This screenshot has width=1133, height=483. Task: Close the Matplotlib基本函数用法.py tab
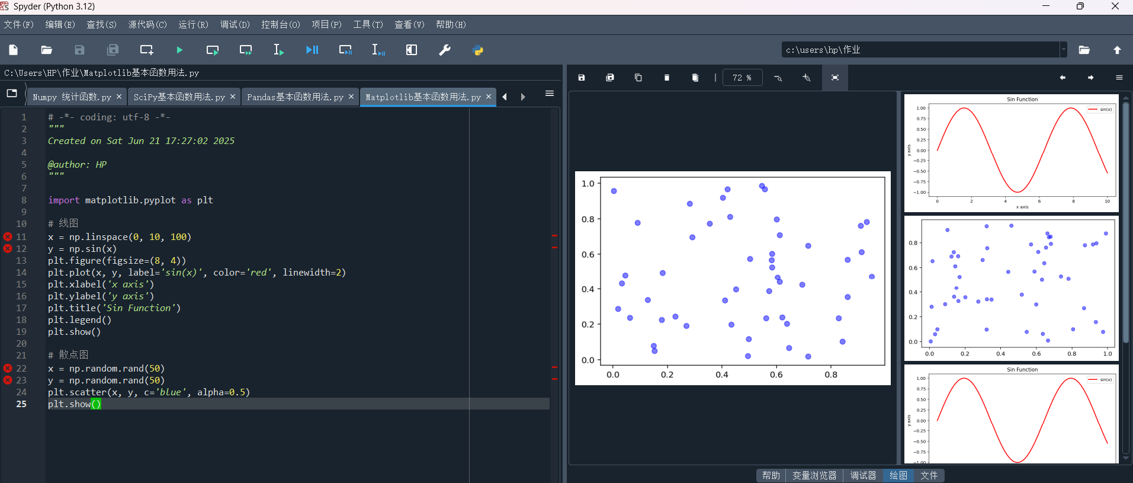489,97
